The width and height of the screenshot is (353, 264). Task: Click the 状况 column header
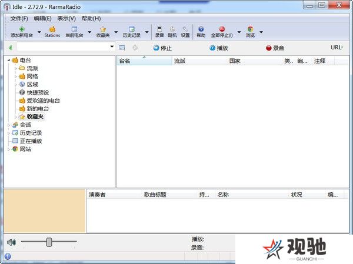coord(307,195)
